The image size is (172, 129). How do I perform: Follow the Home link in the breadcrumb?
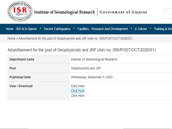[11, 38]
